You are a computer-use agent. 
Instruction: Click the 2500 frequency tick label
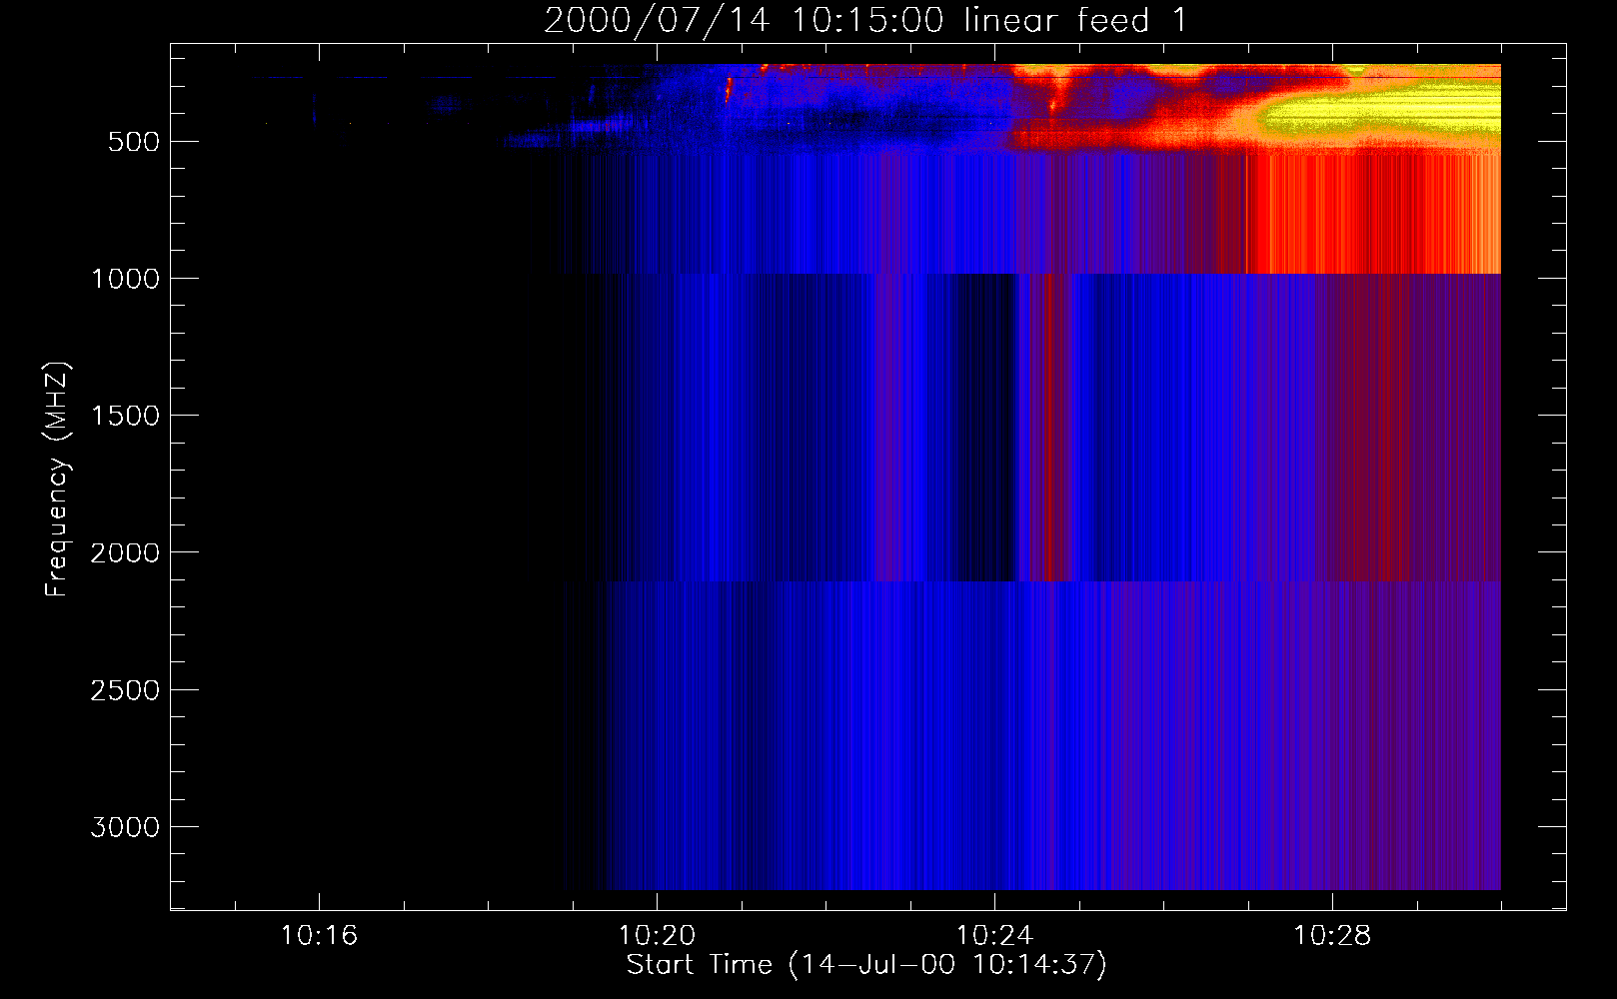point(125,690)
